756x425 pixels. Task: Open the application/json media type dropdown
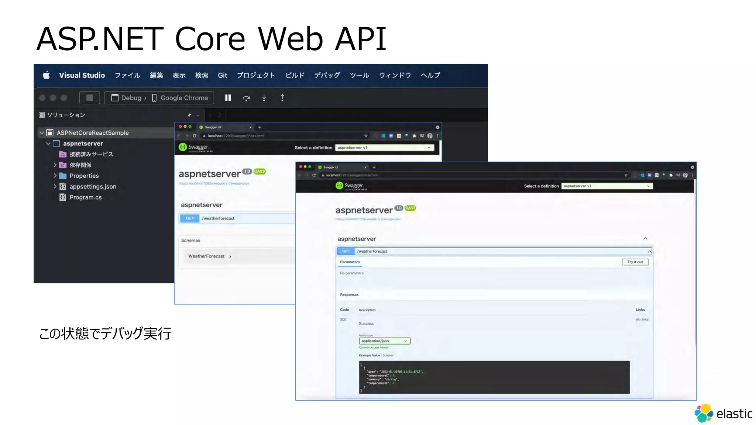[x=384, y=341]
